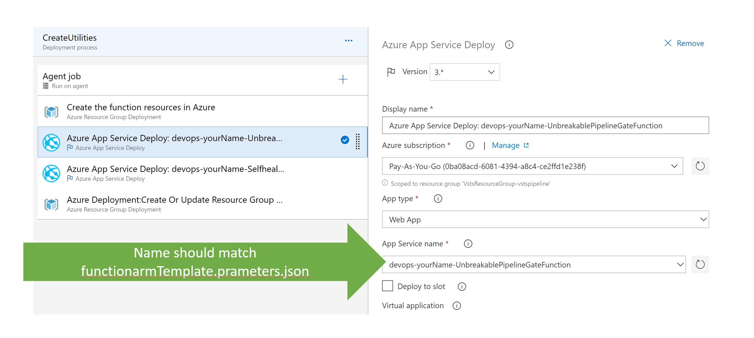This screenshot has height=338, width=754.
Task: Enable the Deploy to slot checkbox
Action: (x=387, y=286)
